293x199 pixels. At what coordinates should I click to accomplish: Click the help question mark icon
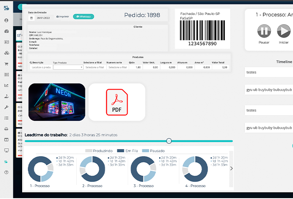click(x=6, y=172)
